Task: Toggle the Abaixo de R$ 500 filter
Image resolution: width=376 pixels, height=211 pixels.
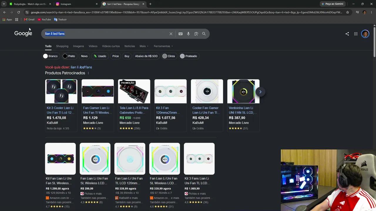Action: [146, 56]
